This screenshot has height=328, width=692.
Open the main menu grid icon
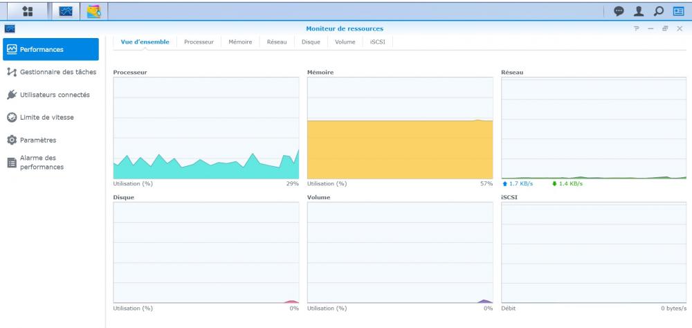28,12
